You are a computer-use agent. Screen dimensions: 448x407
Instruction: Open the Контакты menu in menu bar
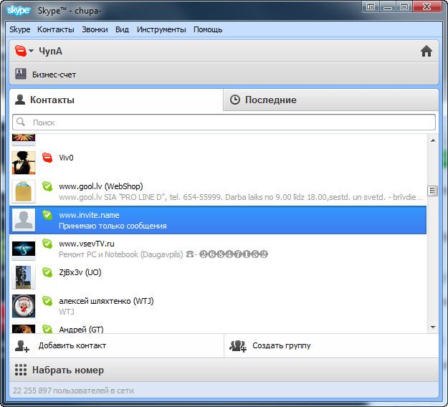[56, 29]
